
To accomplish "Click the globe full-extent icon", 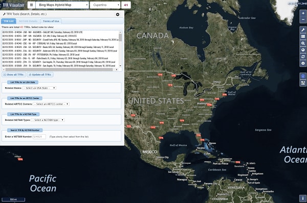I will point(303,50).
